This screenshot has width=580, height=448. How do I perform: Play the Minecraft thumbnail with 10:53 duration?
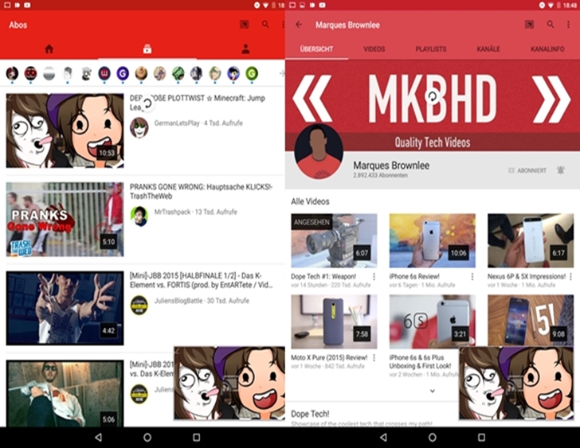(65, 131)
